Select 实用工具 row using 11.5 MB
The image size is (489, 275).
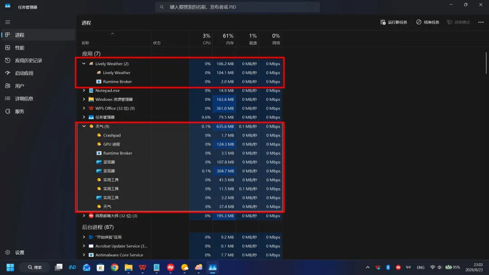[180, 189]
